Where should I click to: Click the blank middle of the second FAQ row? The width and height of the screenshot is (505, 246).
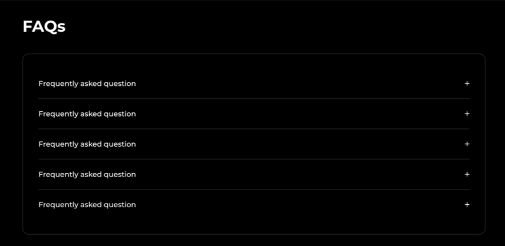[295, 114]
